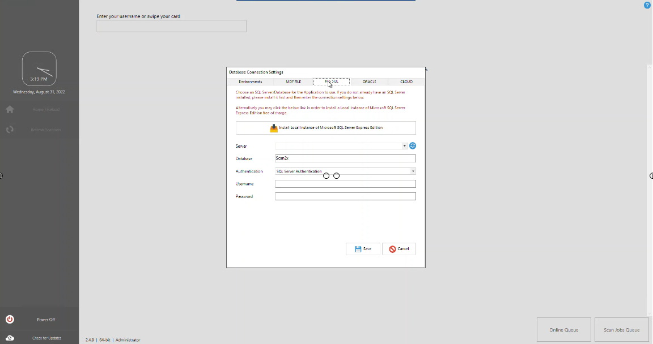Expand the Server dropdown list
This screenshot has width=653, height=344.
click(405, 146)
